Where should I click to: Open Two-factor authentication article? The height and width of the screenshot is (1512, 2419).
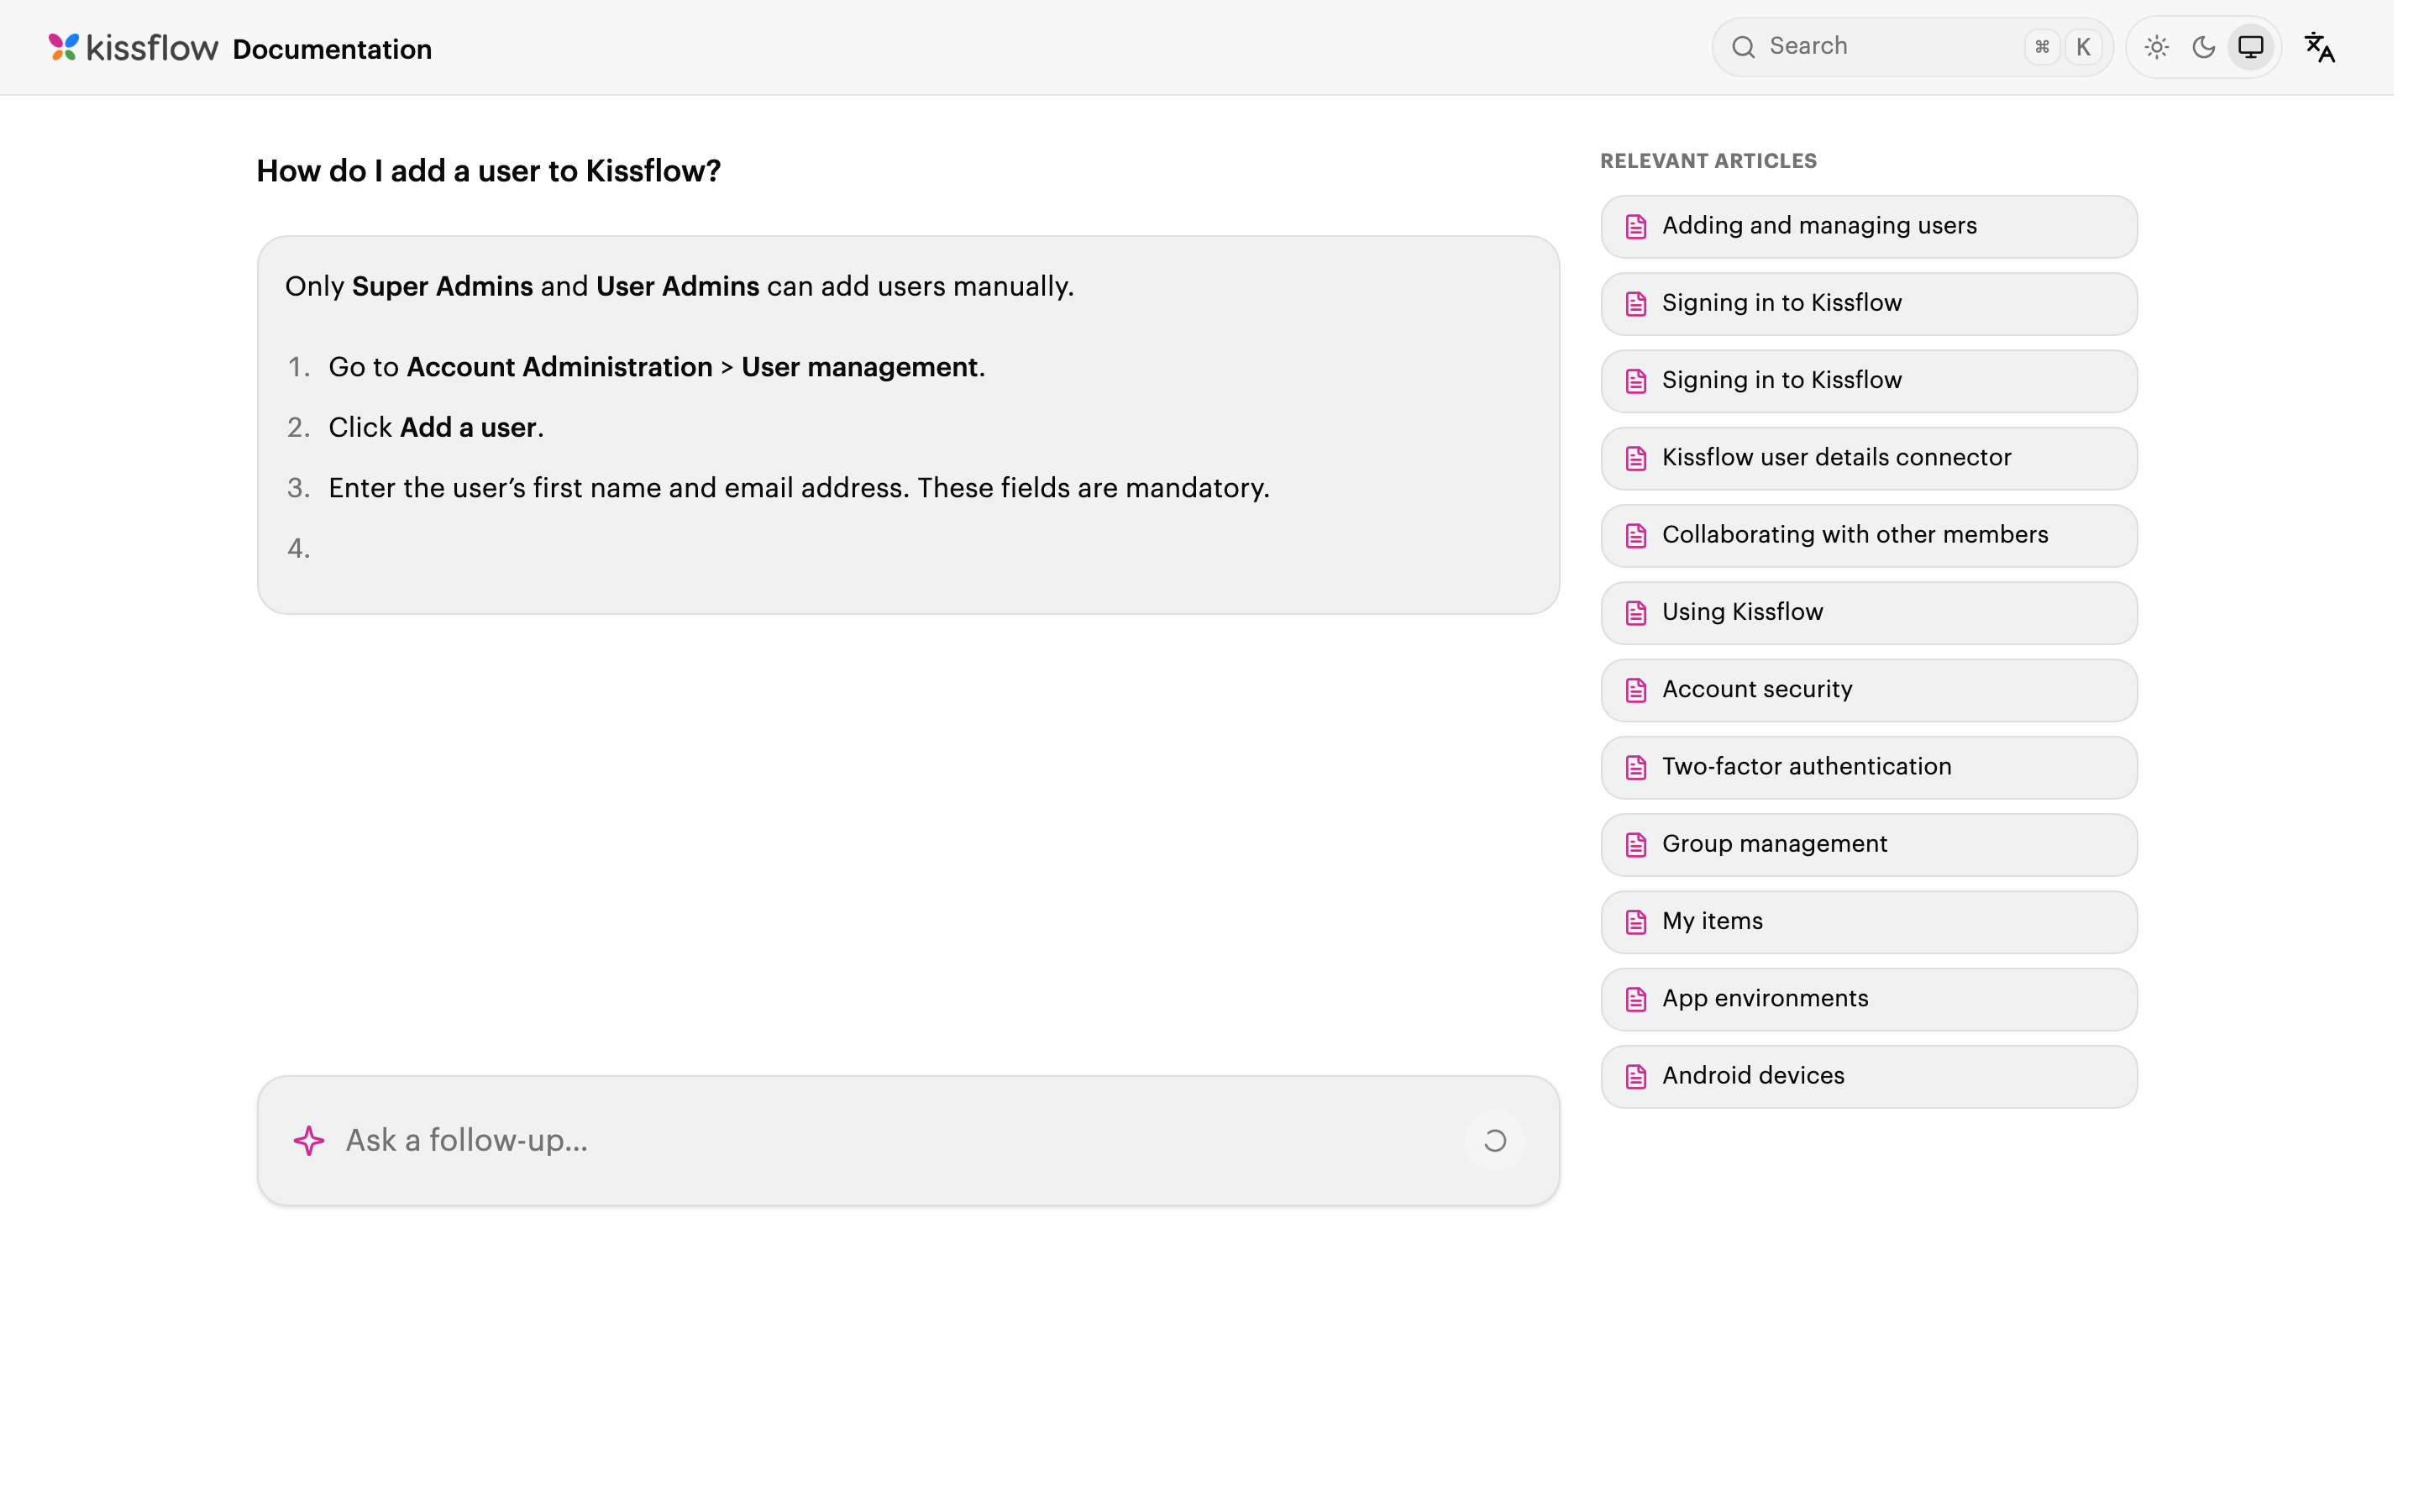click(x=1868, y=768)
